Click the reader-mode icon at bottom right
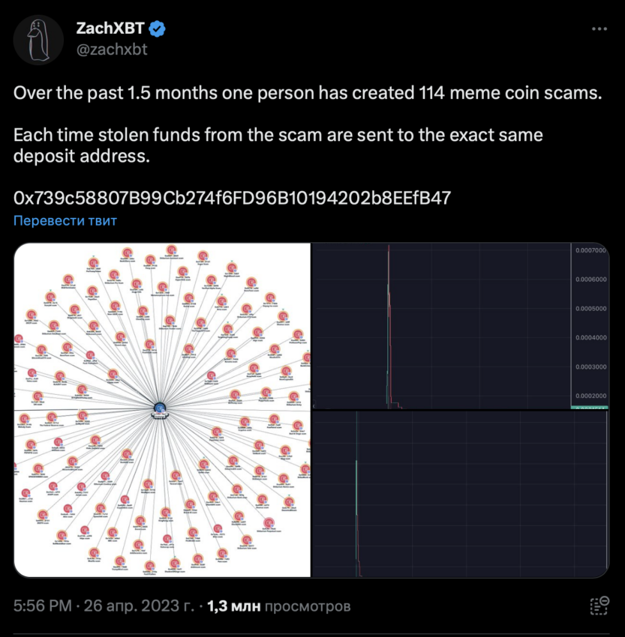Screen dimensions: 625x637 tap(599, 606)
